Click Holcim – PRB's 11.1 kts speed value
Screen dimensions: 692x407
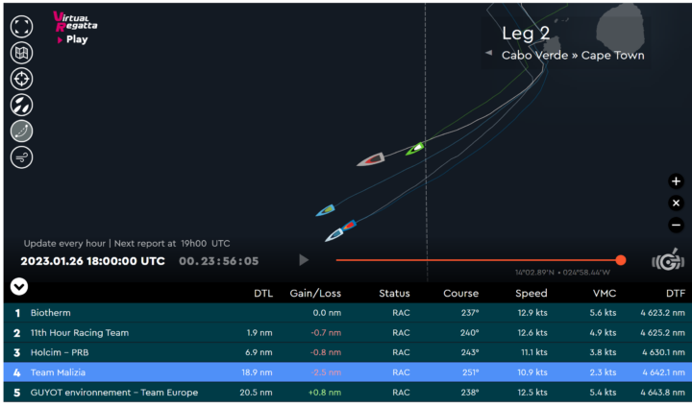point(533,352)
